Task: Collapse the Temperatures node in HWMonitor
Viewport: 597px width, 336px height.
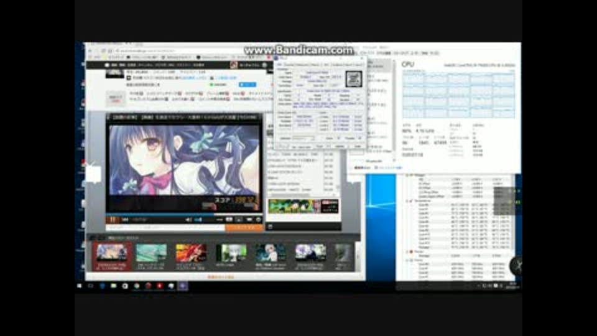Action: [x=407, y=201]
